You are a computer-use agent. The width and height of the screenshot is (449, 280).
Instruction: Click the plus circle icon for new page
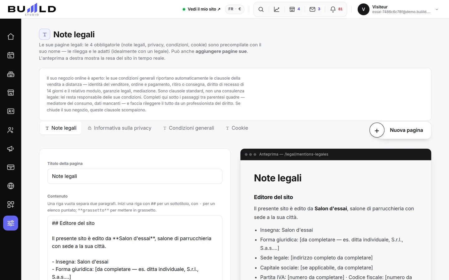[x=377, y=130]
